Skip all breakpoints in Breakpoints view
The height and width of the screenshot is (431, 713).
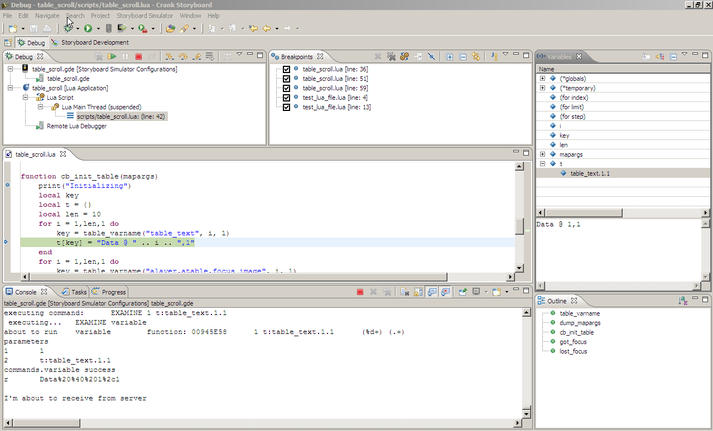pos(431,56)
